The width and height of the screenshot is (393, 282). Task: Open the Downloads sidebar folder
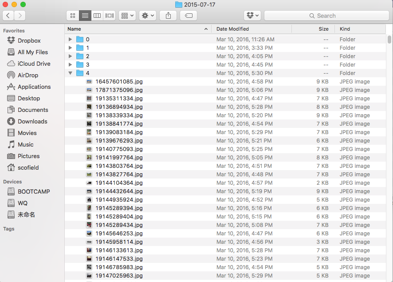click(32, 122)
